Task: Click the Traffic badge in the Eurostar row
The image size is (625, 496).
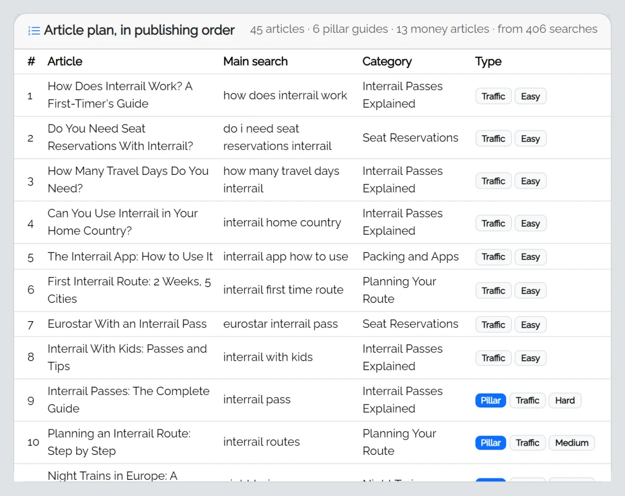Action: 493,325
